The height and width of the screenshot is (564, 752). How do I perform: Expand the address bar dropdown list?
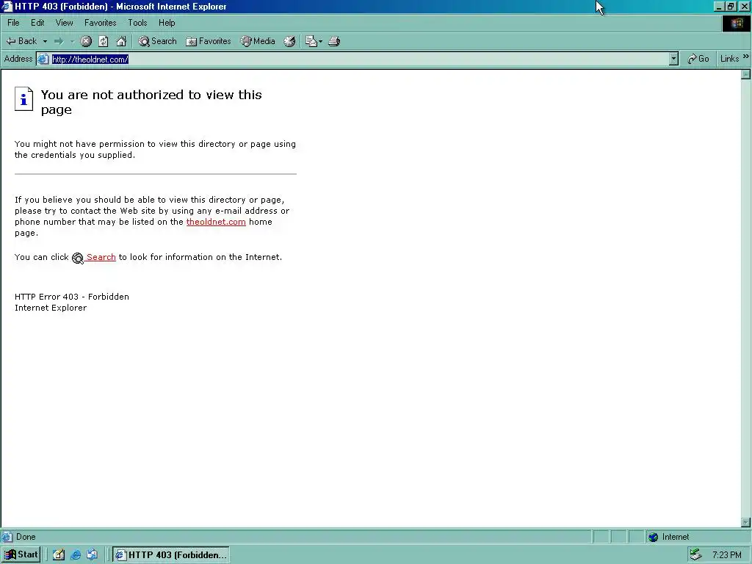click(674, 59)
